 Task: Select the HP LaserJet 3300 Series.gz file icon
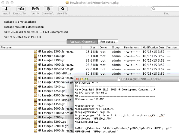36,52
